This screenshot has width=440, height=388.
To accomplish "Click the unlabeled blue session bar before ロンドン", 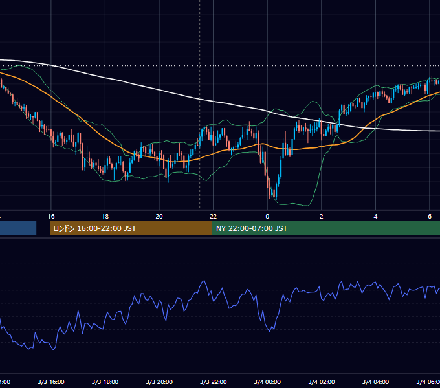I will tap(18, 228).
